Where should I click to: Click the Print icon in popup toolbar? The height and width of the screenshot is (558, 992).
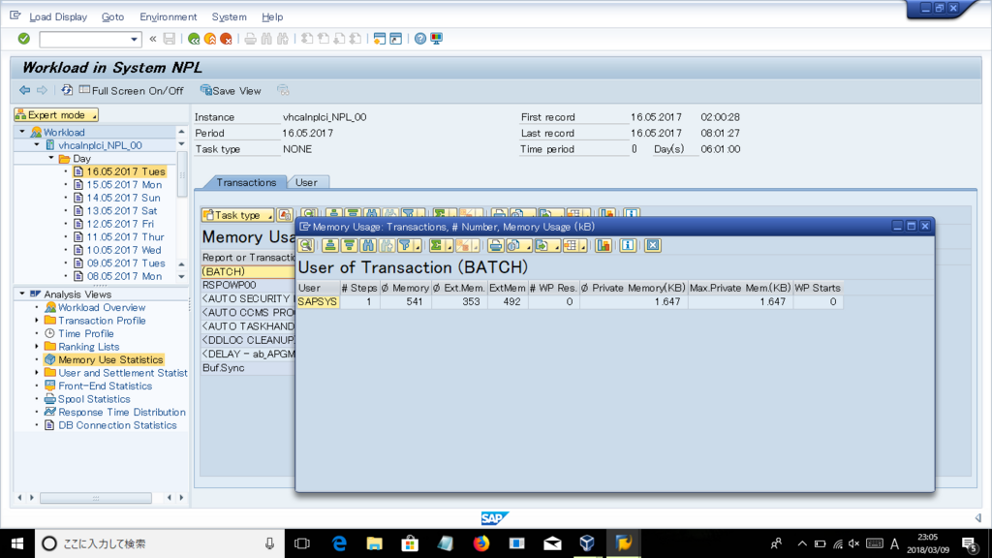tap(495, 245)
